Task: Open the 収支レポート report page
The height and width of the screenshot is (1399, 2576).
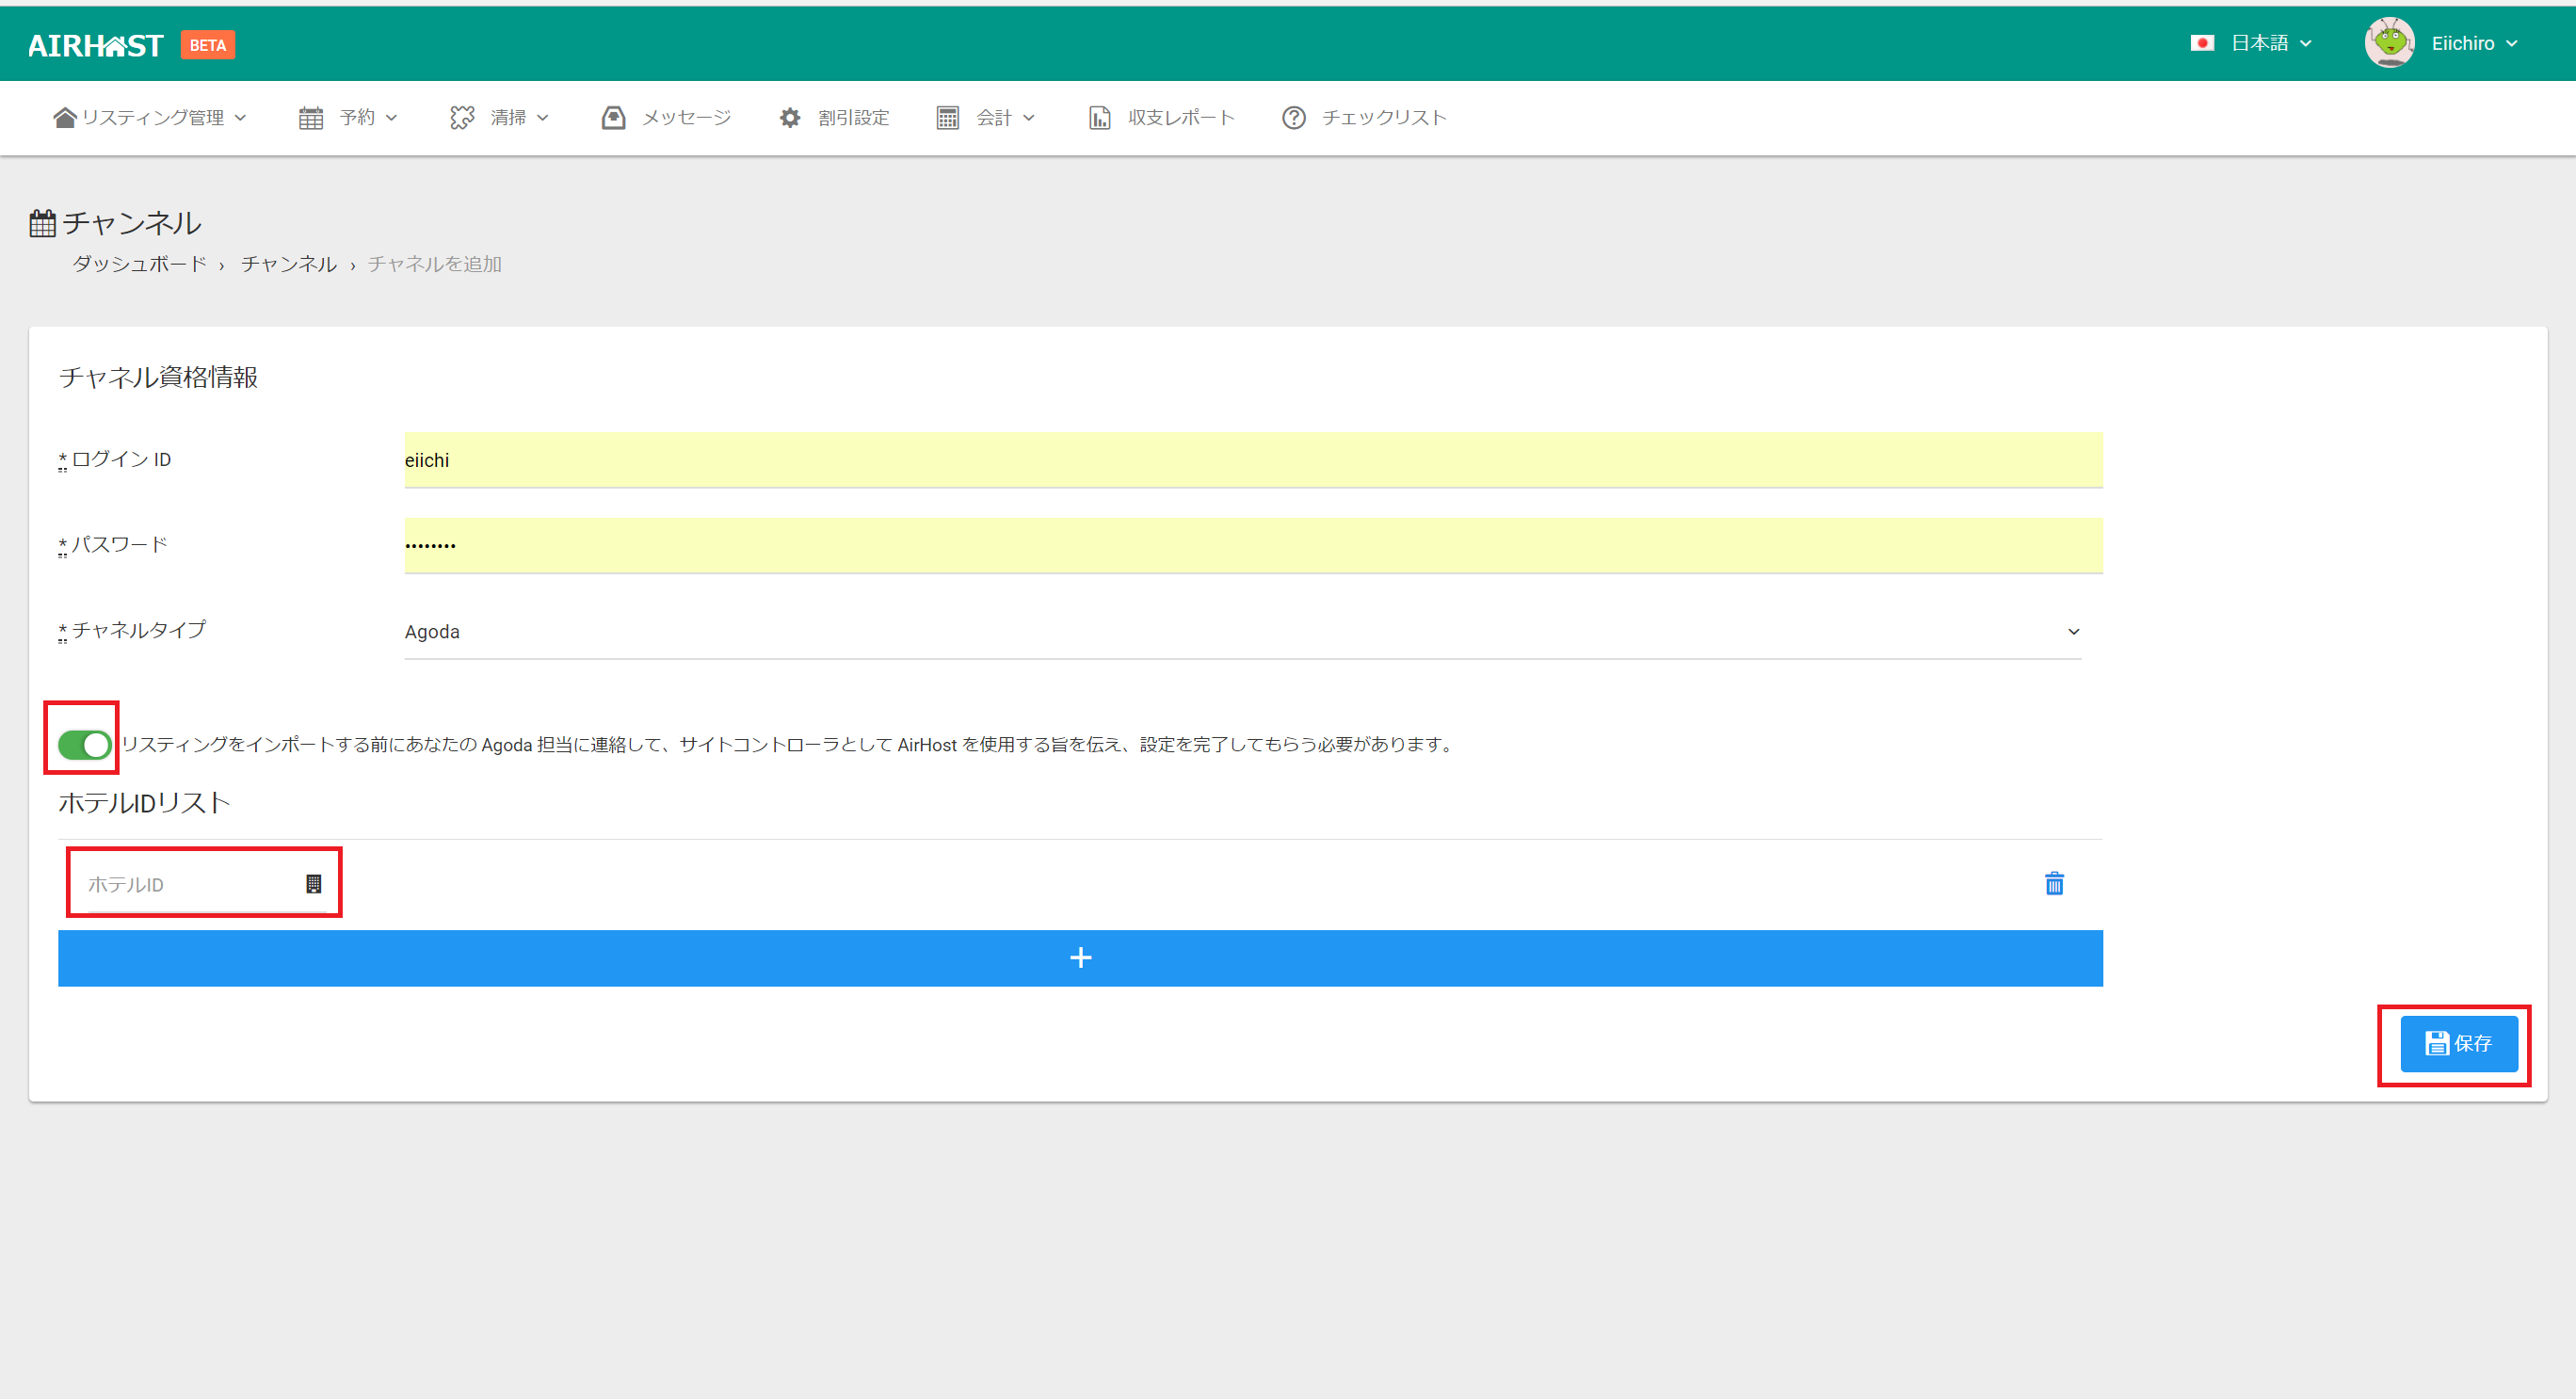Action: pos(1180,118)
